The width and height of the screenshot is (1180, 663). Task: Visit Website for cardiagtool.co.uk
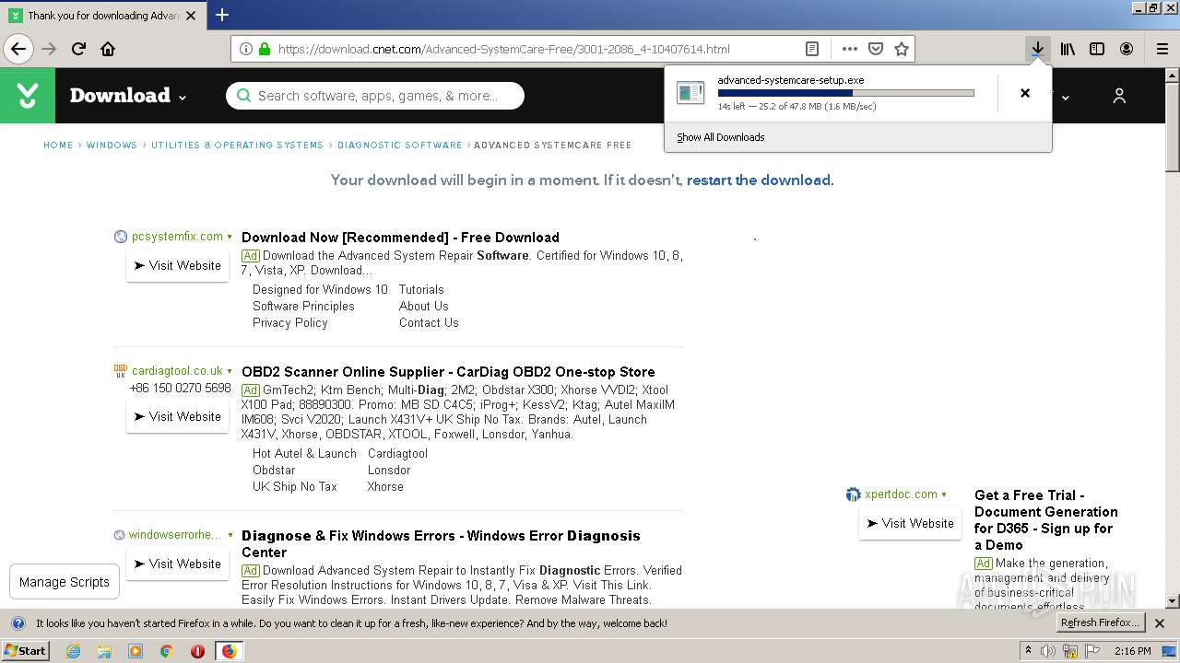point(177,416)
